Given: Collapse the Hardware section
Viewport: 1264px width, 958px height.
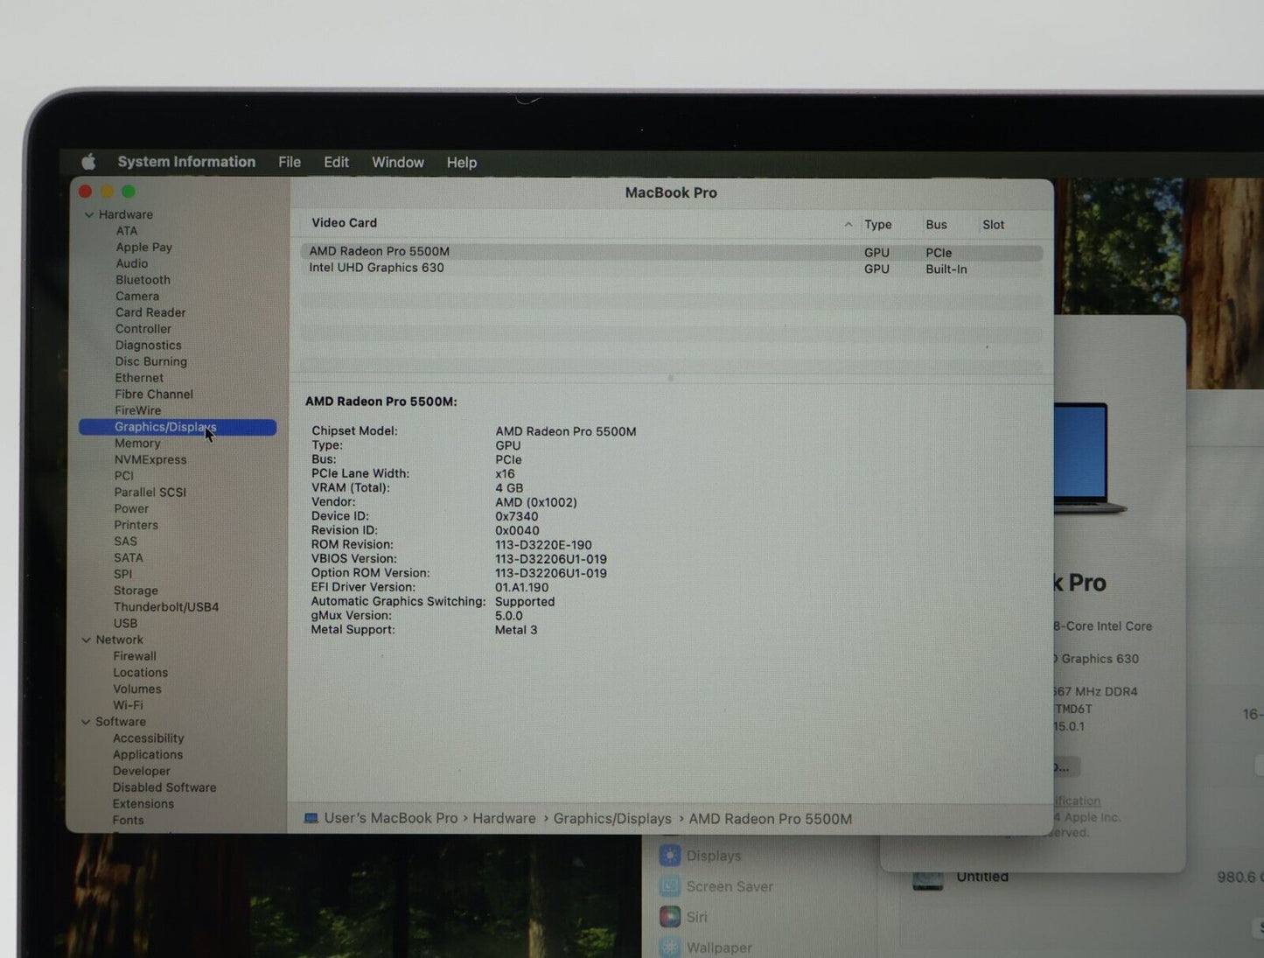Looking at the screenshot, I should 88,215.
